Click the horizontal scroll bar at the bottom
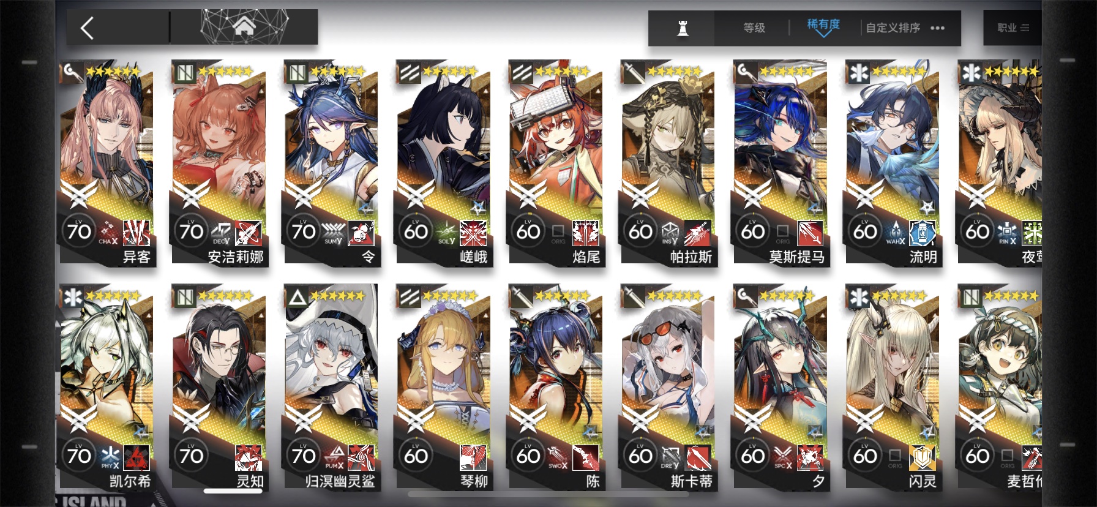Viewport: 1097px width, 507px height. 548,494
